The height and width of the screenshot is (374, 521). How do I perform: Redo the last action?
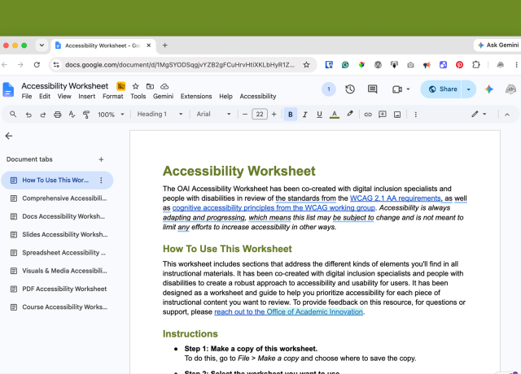pos(43,115)
